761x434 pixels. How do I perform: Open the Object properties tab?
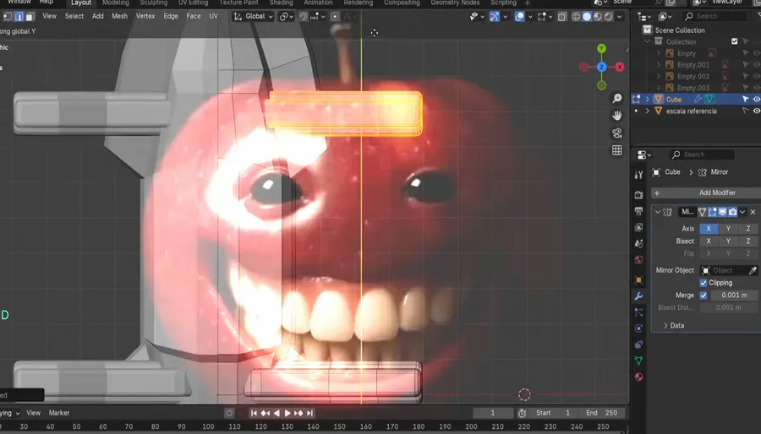638,280
